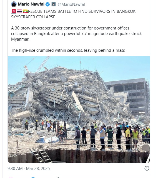The width and height of the screenshot is (158, 178).
Task: Open the tweet info circle icon
Action: (147, 168)
